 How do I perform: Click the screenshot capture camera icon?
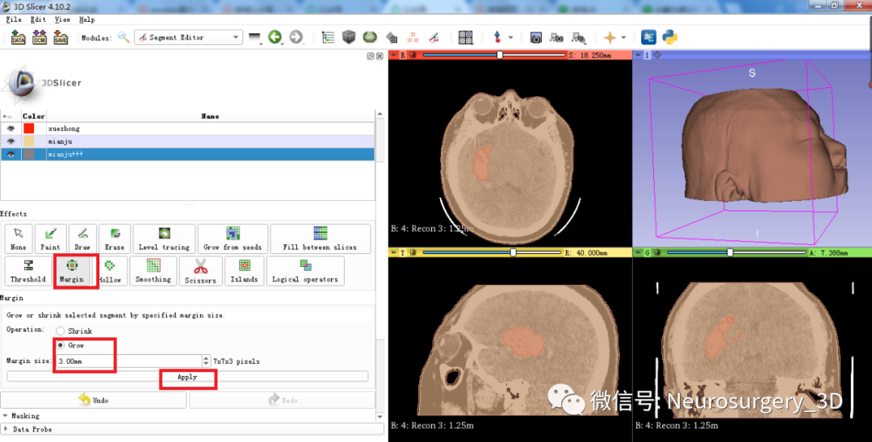tap(535, 38)
